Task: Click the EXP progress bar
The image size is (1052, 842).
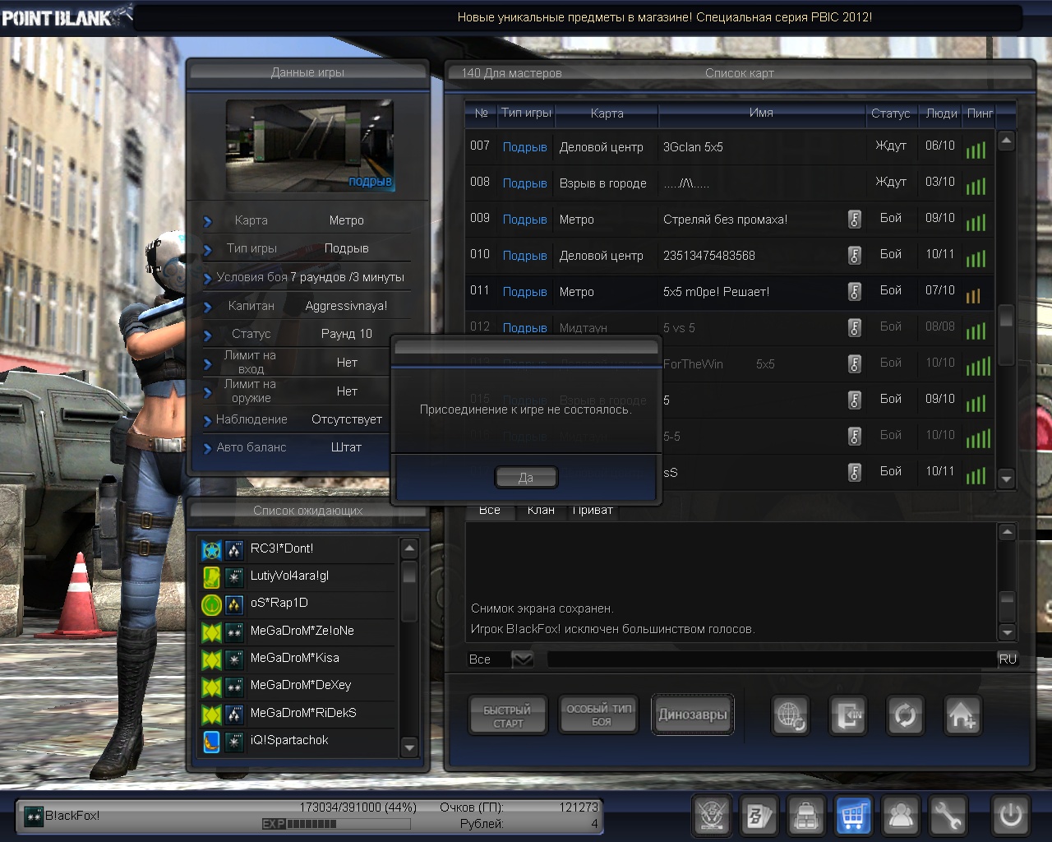Action: [299, 823]
